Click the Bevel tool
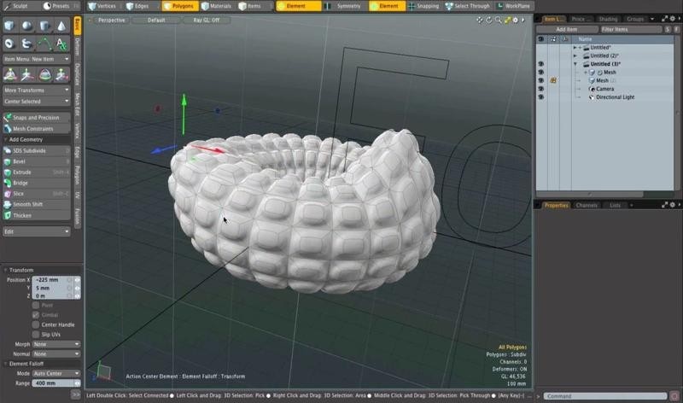The height and width of the screenshot is (403, 683). [x=21, y=161]
